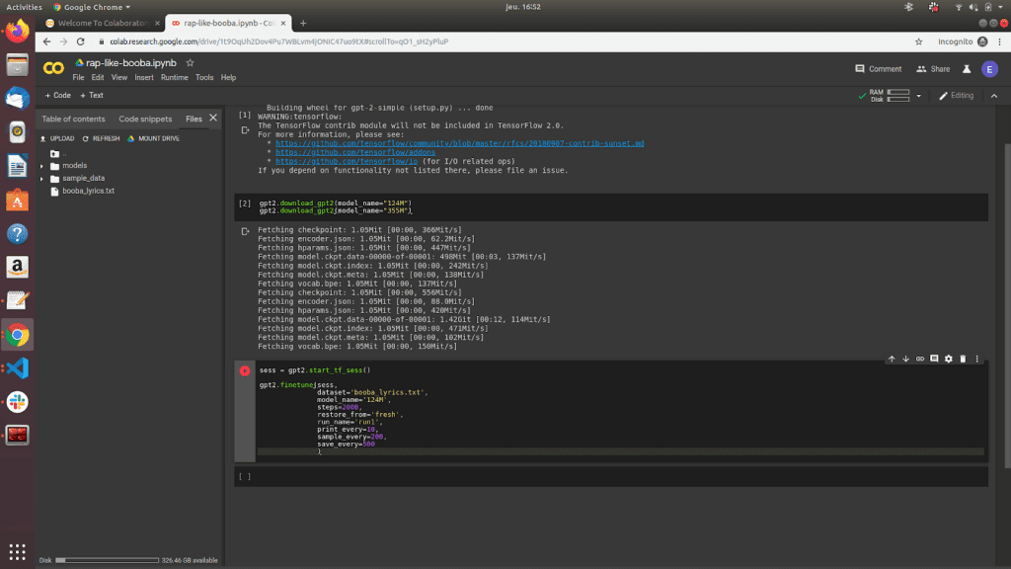Share the notebook
The height and width of the screenshot is (569, 1011).
click(x=933, y=69)
